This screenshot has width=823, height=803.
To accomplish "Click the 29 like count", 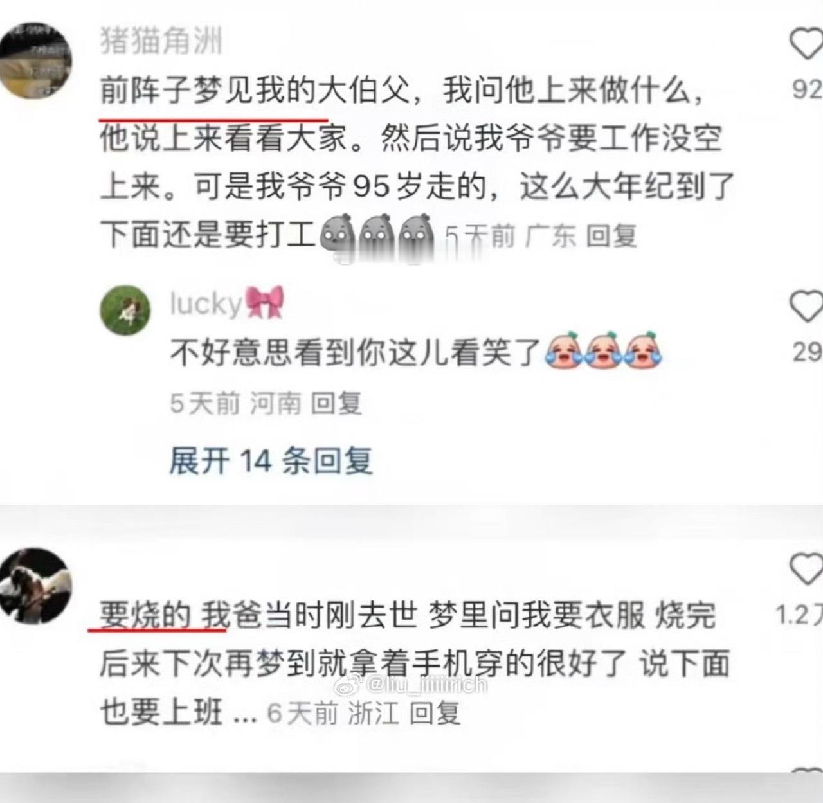I will [808, 351].
